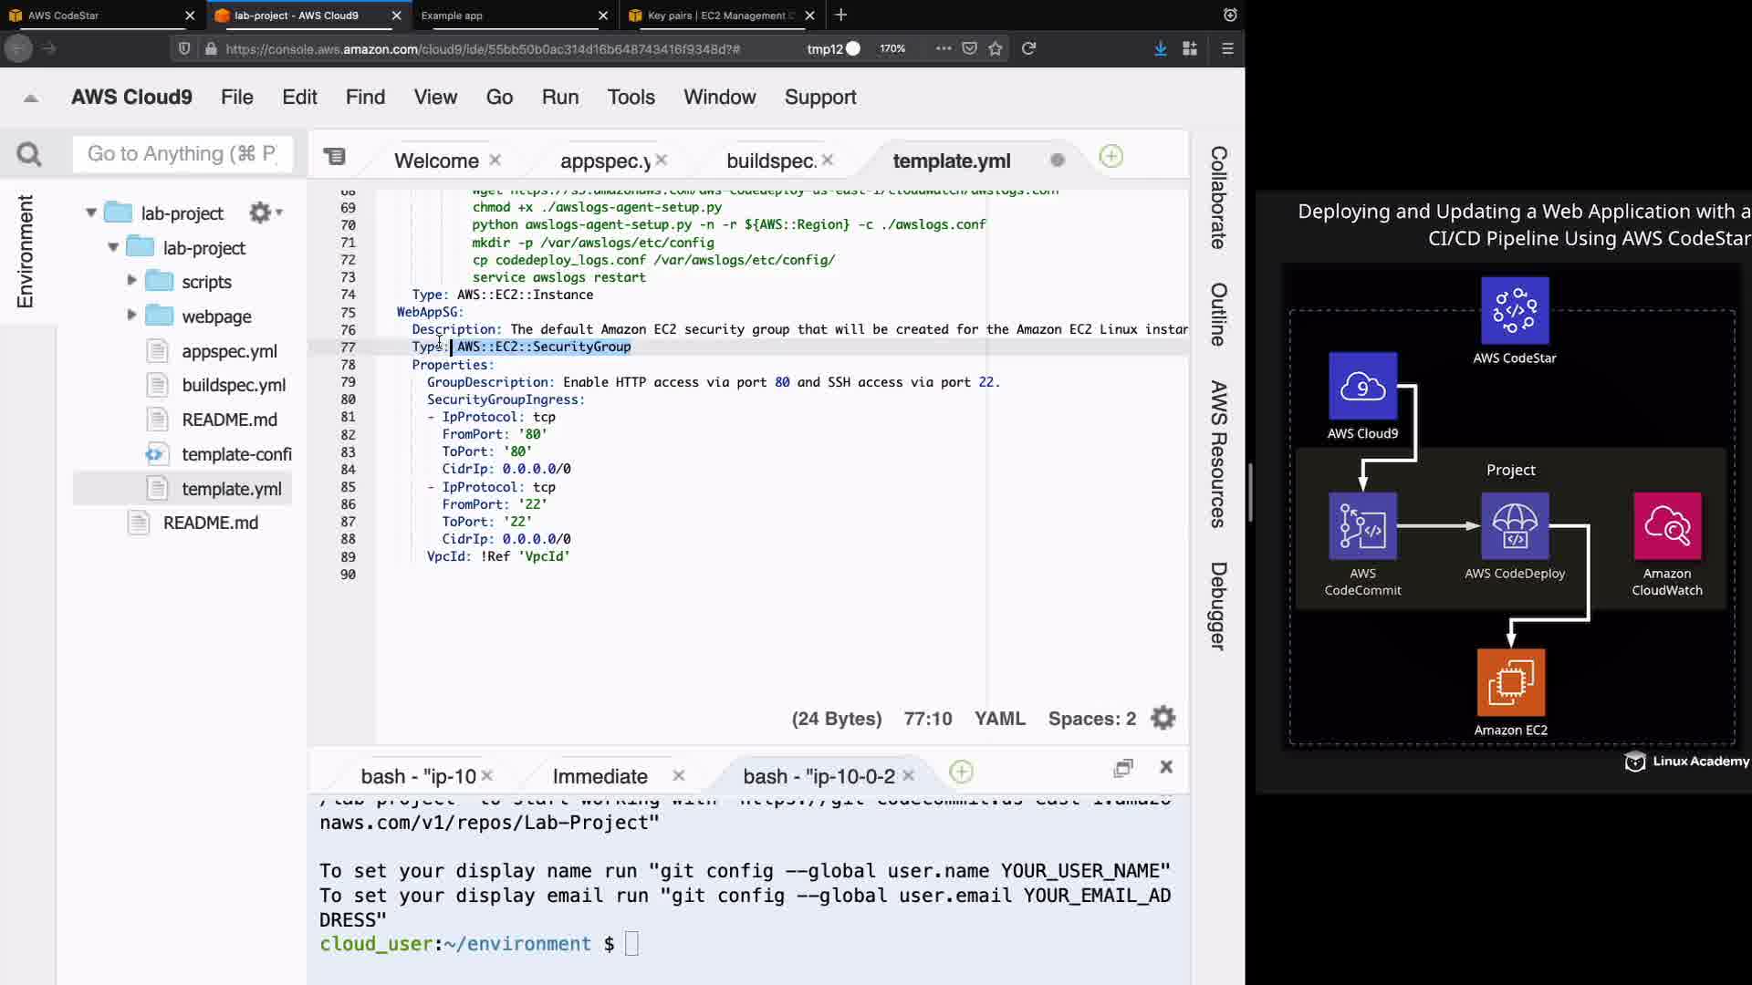Maximize the terminal panel with the resize icon
The height and width of the screenshot is (985, 1752).
click(x=1123, y=768)
